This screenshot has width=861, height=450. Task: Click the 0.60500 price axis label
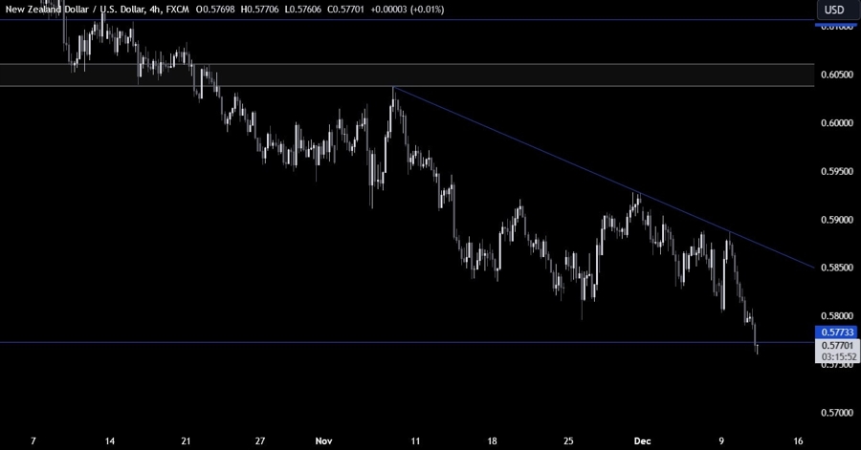click(835, 75)
